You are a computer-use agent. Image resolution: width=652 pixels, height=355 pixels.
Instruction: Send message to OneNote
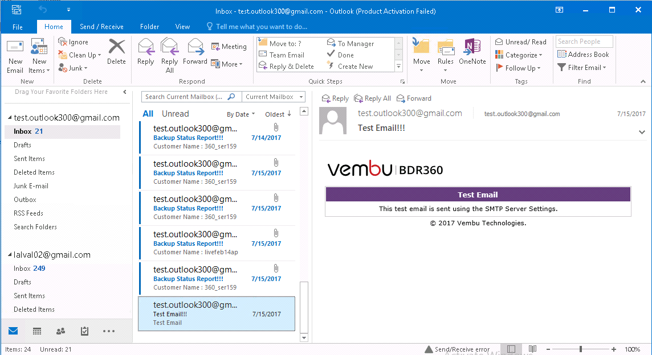pos(472,51)
